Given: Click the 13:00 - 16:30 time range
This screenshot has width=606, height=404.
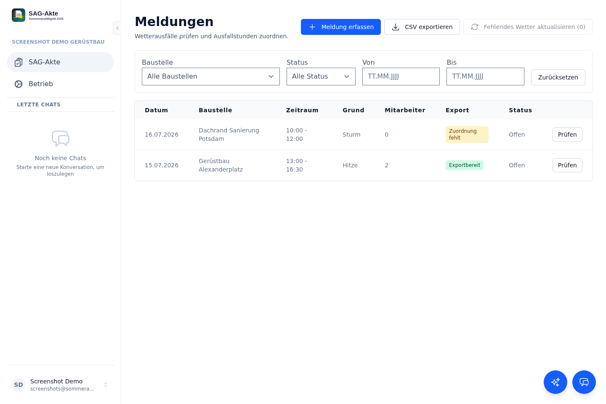Looking at the screenshot, I should (x=297, y=165).
